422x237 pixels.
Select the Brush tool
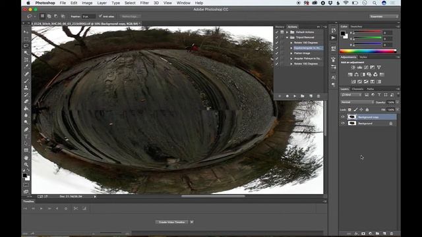[26, 81]
